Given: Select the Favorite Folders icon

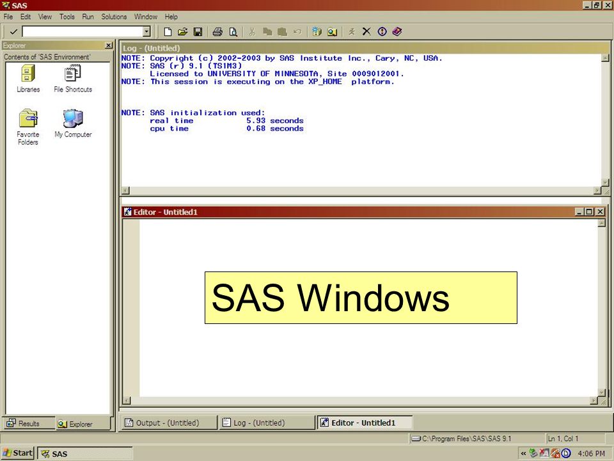Looking at the screenshot, I should (x=28, y=127).
